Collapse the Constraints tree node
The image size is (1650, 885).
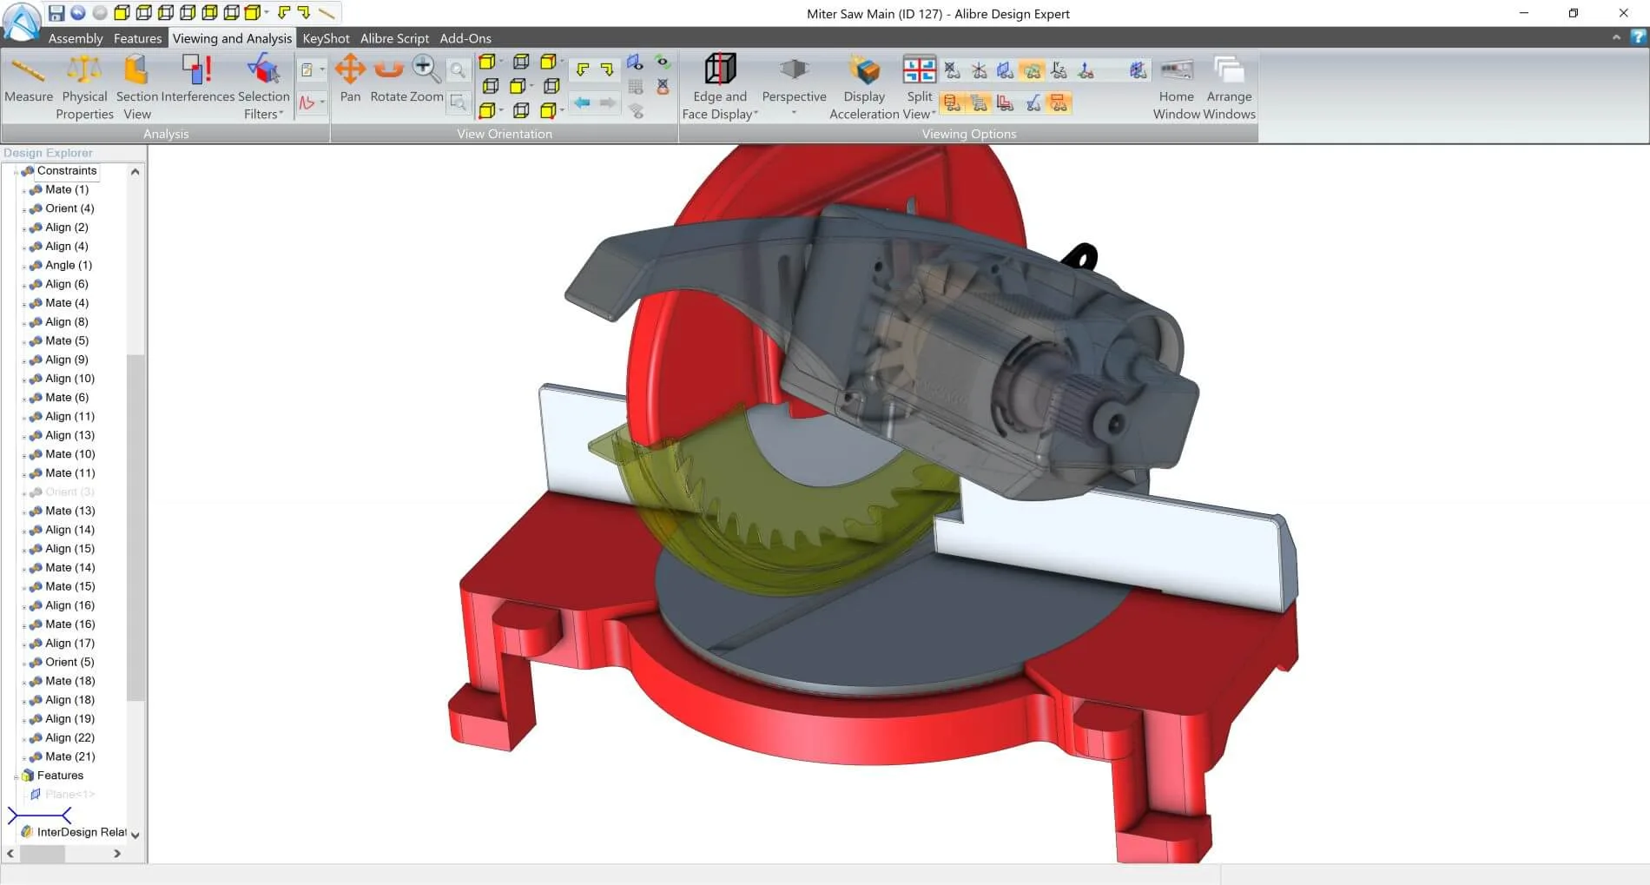[x=16, y=171]
